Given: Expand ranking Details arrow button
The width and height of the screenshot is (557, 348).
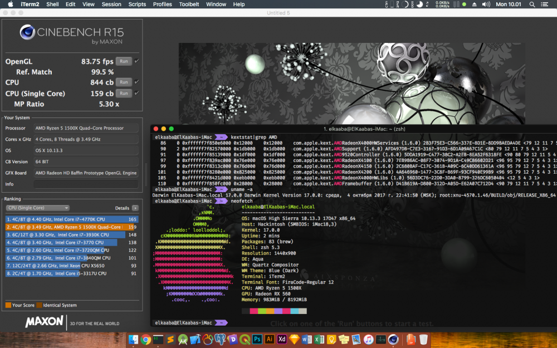Looking at the screenshot, I should point(135,208).
